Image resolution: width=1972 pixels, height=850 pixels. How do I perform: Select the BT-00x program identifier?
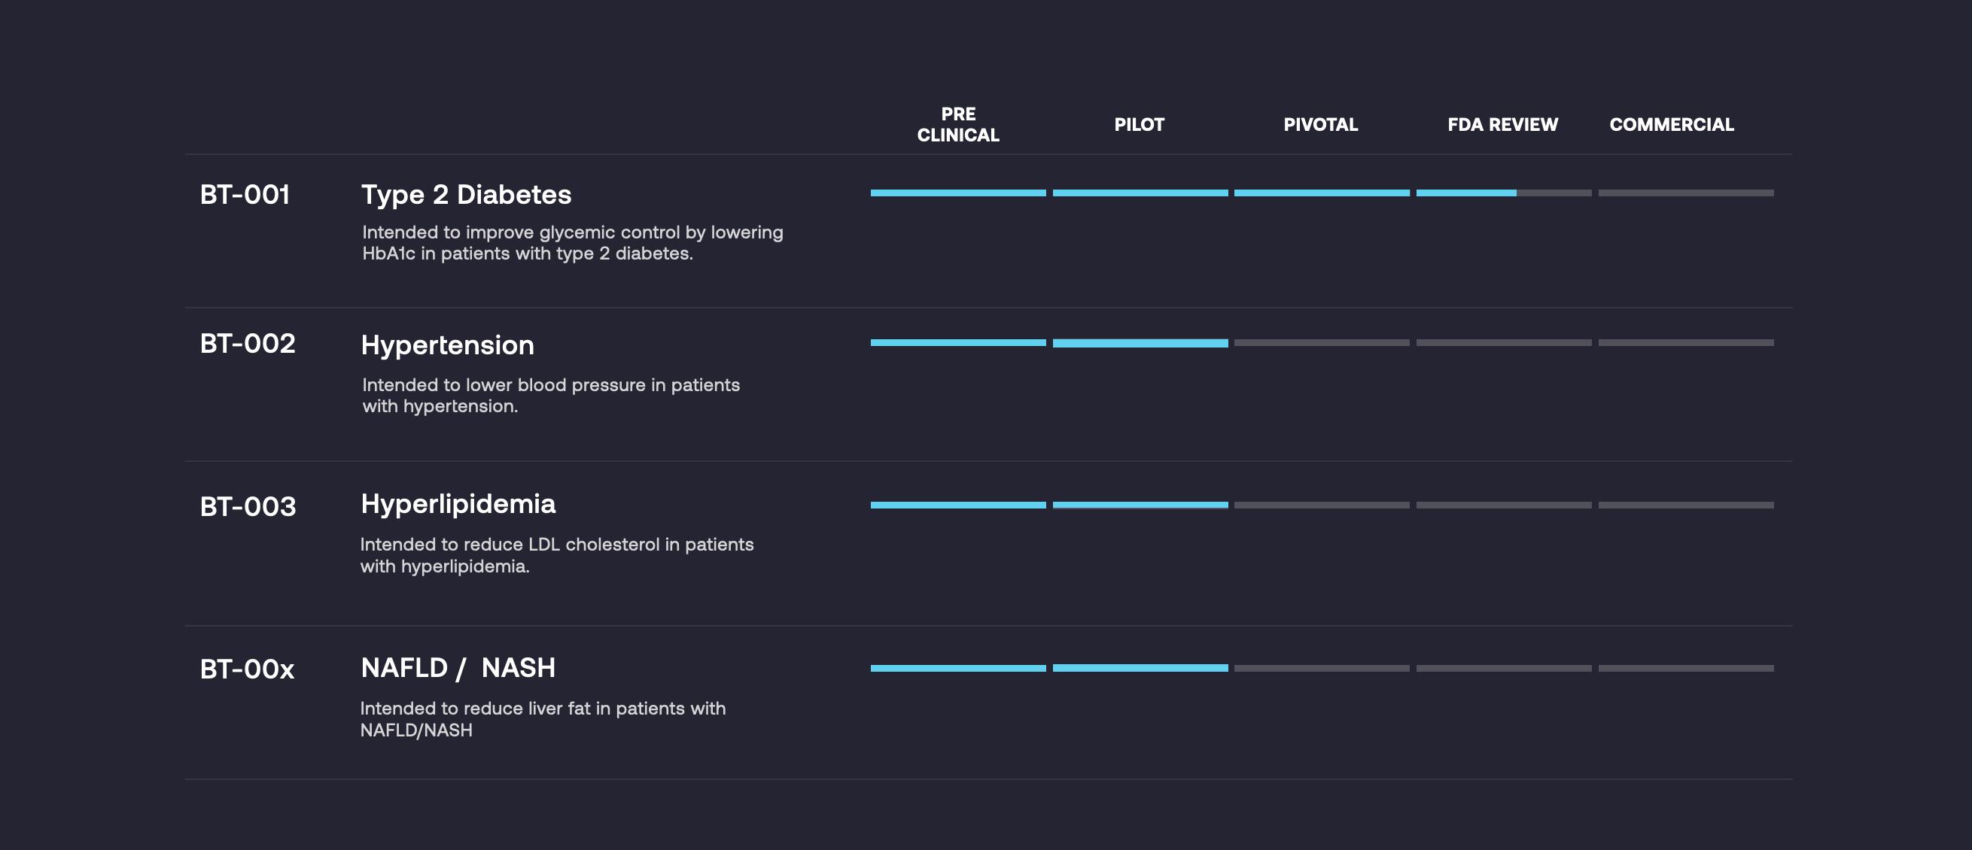tap(247, 669)
